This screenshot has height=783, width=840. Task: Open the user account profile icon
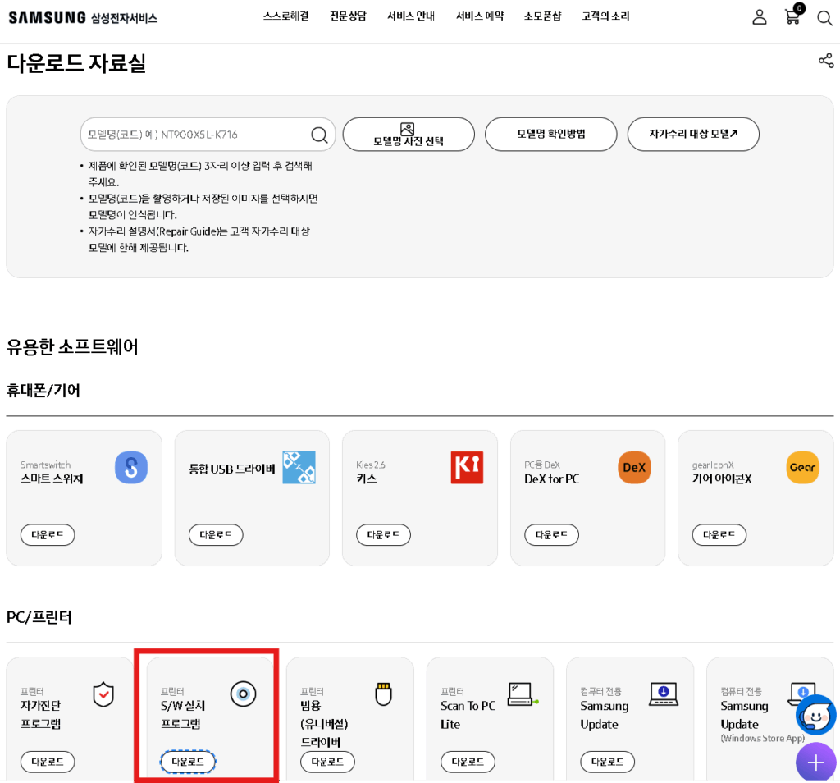(759, 17)
